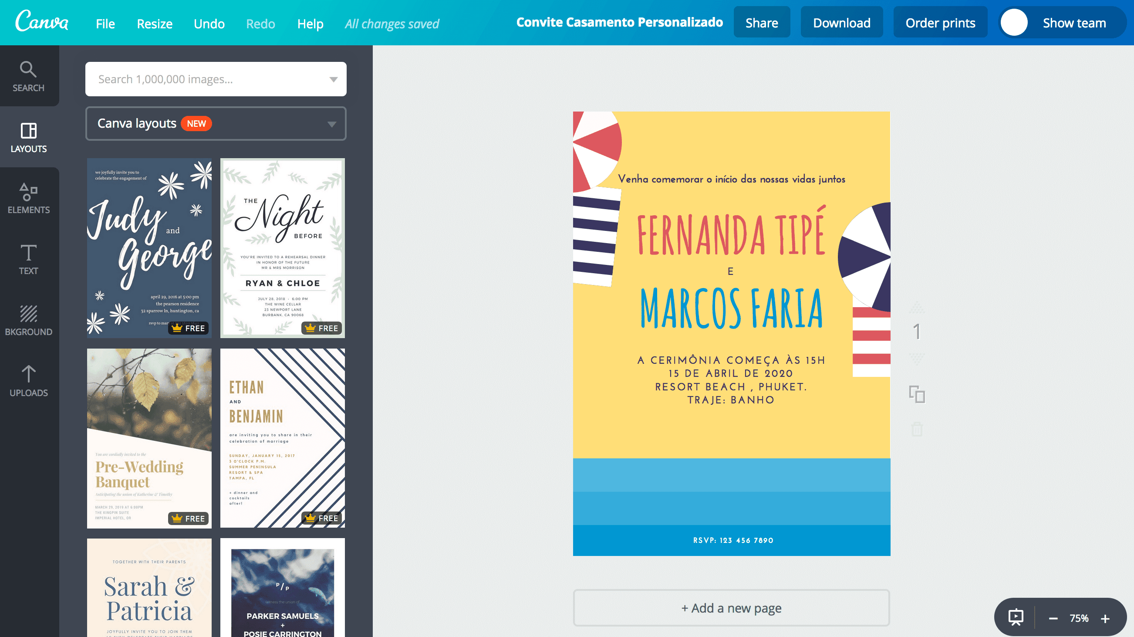1134x637 pixels.
Task: Select the A CERIMÔNIA COMEÇA ÀS 15H line
Action: [731, 360]
